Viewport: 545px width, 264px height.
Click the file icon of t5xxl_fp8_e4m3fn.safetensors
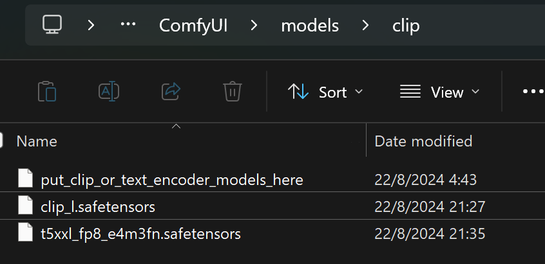click(x=25, y=232)
